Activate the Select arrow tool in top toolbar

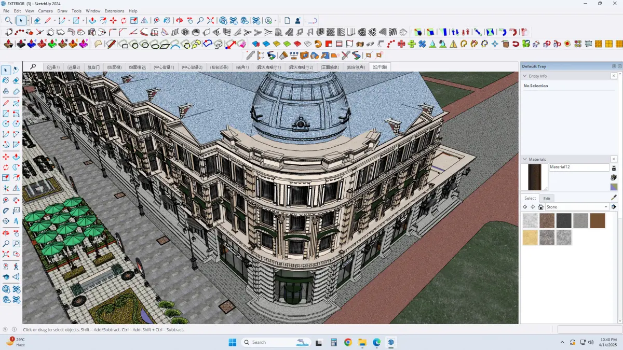point(21,21)
